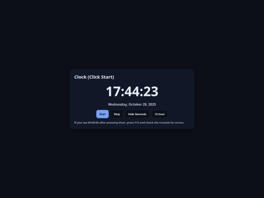Click the hours digits 17 in the clock
The width and height of the screenshot is (264, 198).
click(113, 91)
